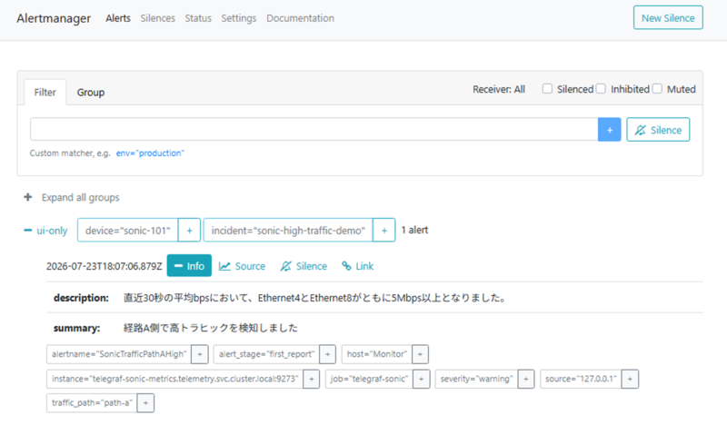Screen dimensions: 727x425
Task: Open Receiver: All selector
Action: 499,89
